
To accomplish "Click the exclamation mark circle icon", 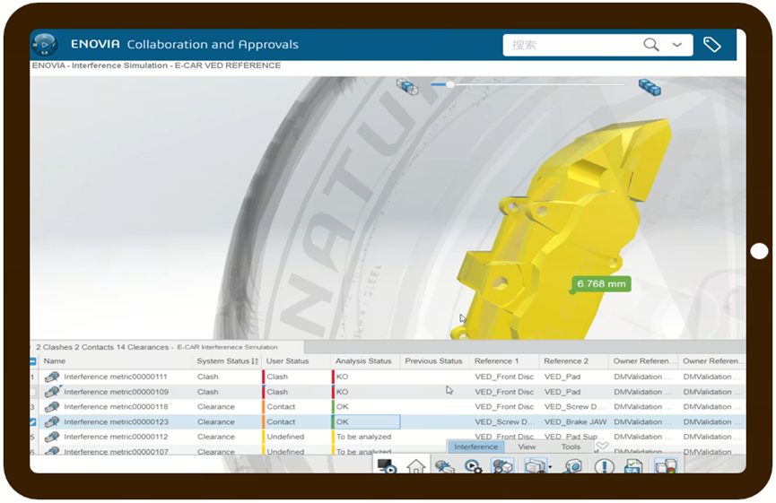I will (x=605, y=466).
